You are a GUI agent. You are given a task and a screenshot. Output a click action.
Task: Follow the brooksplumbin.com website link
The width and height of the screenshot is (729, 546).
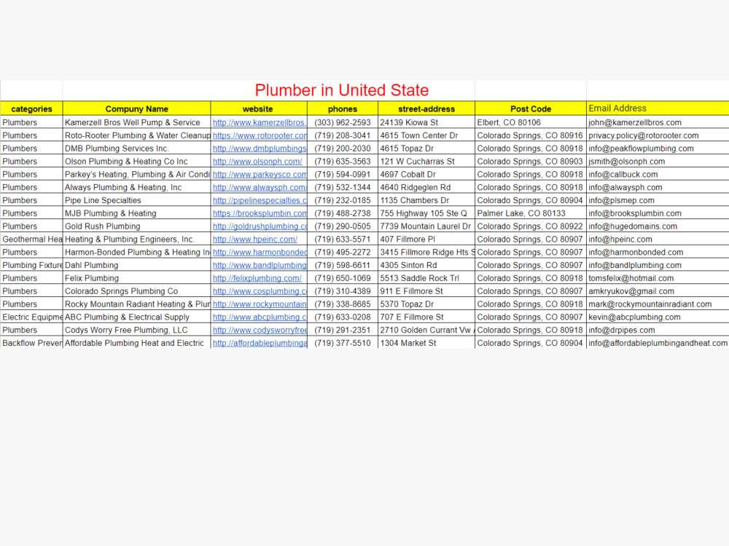click(260, 213)
